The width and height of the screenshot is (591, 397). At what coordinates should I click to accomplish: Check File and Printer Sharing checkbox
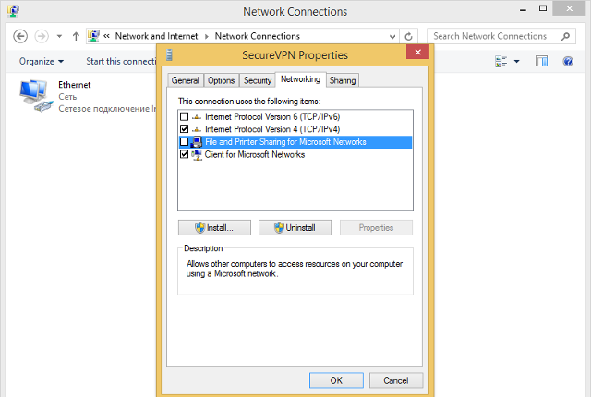184,142
